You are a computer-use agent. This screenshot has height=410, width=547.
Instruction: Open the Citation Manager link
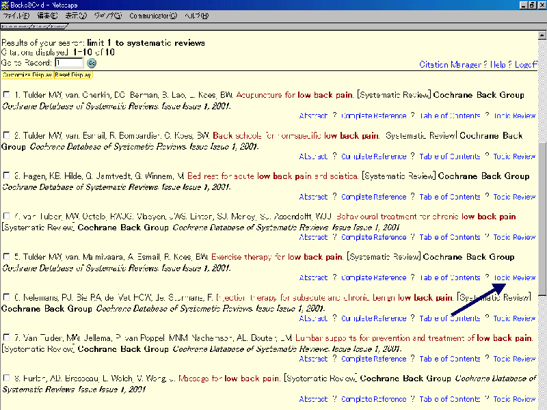450,65
